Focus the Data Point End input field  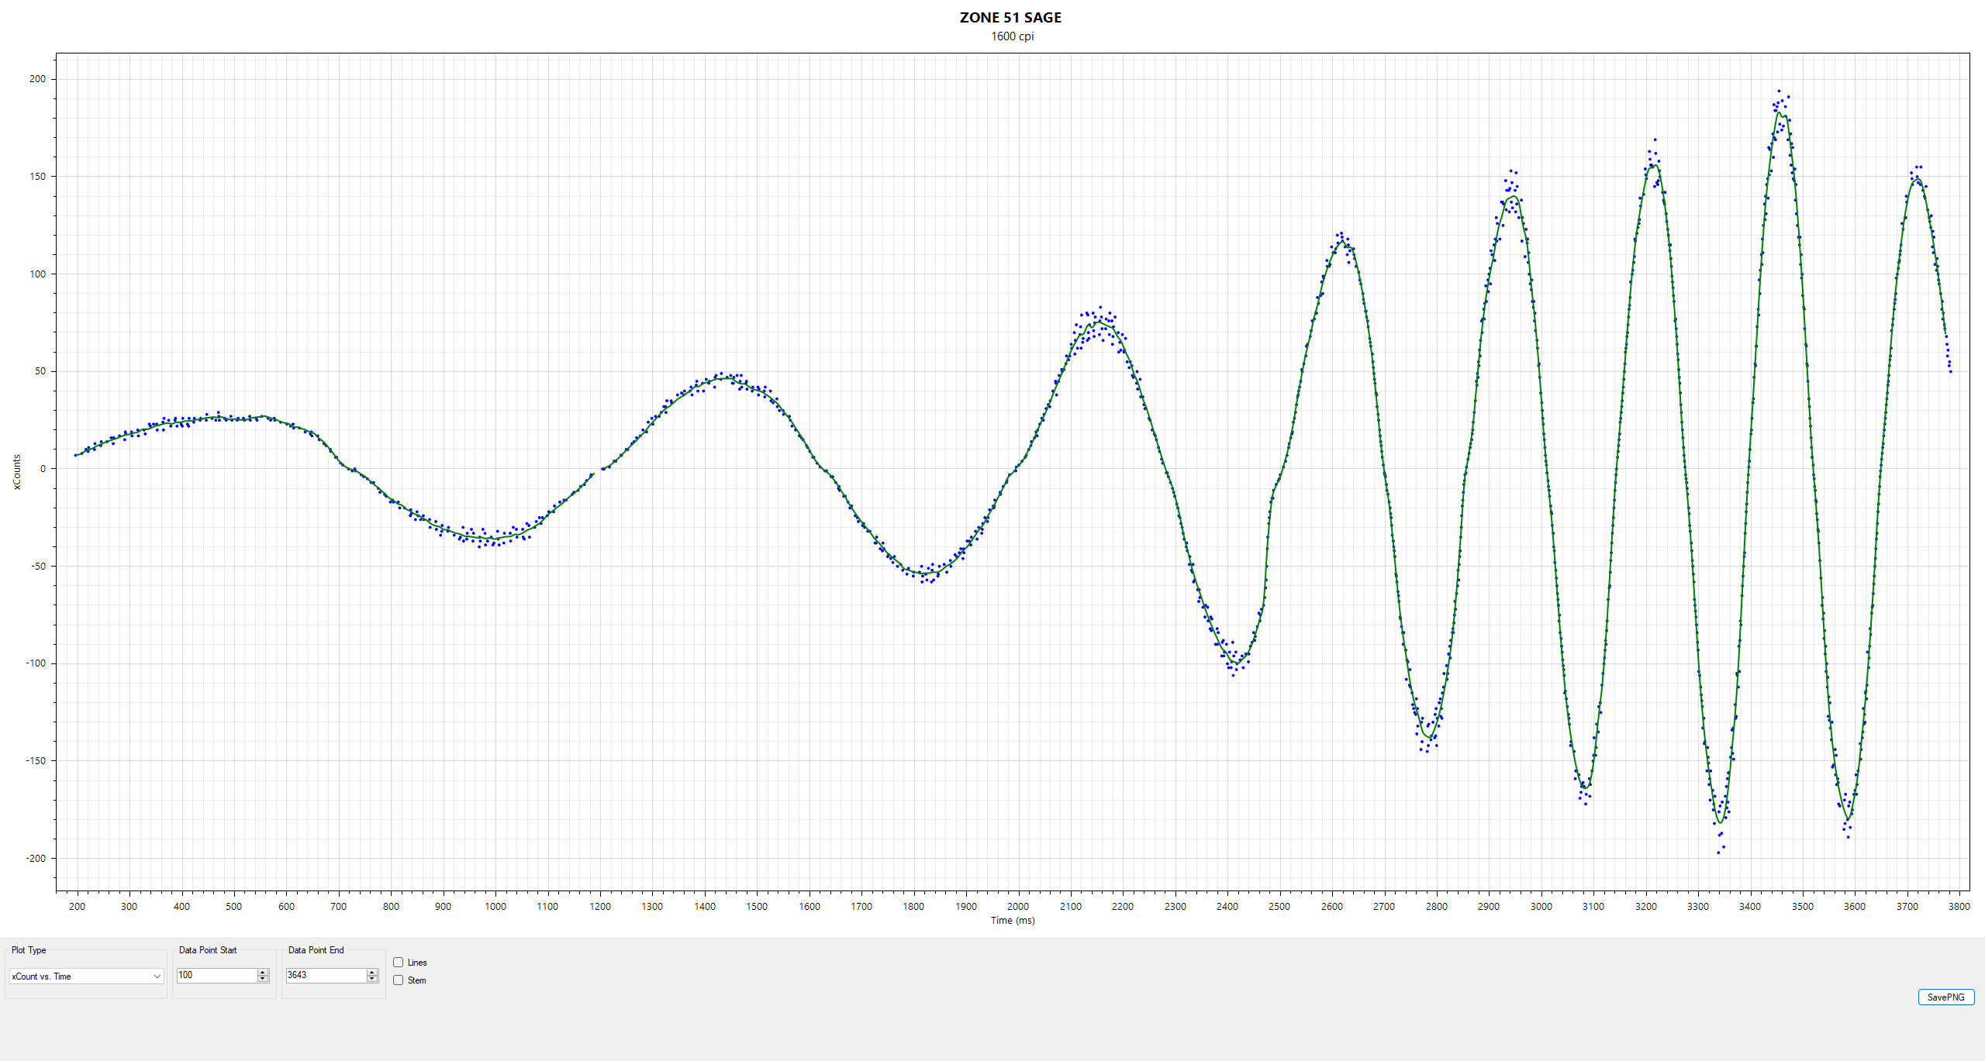click(x=326, y=975)
